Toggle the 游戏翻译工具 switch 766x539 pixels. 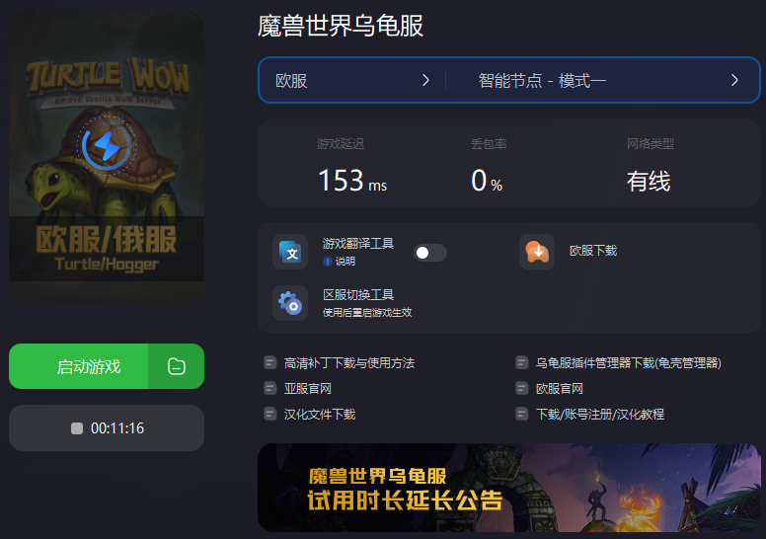click(430, 253)
